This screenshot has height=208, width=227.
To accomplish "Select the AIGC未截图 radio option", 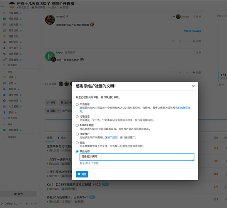I will [77, 125].
